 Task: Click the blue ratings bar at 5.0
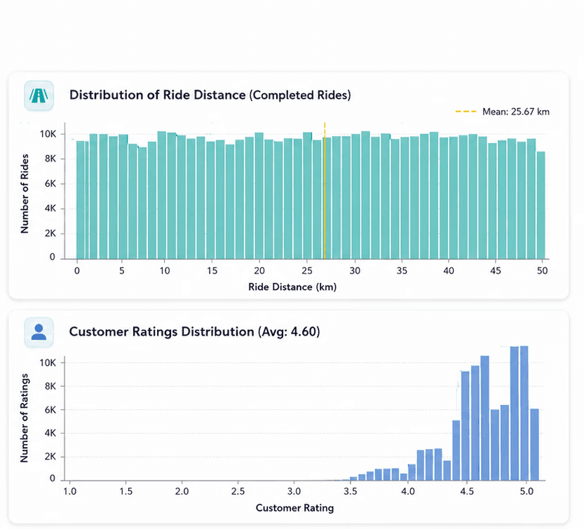pos(524,413)
